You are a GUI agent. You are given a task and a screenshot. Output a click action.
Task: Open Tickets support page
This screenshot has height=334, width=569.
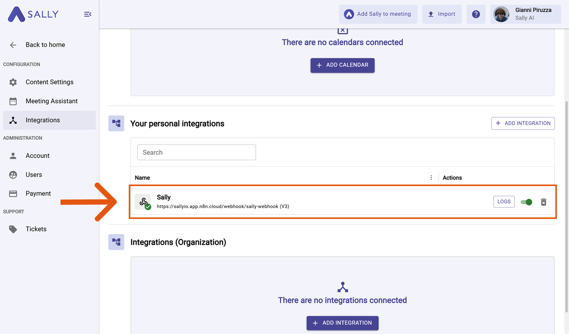(49, 229)
